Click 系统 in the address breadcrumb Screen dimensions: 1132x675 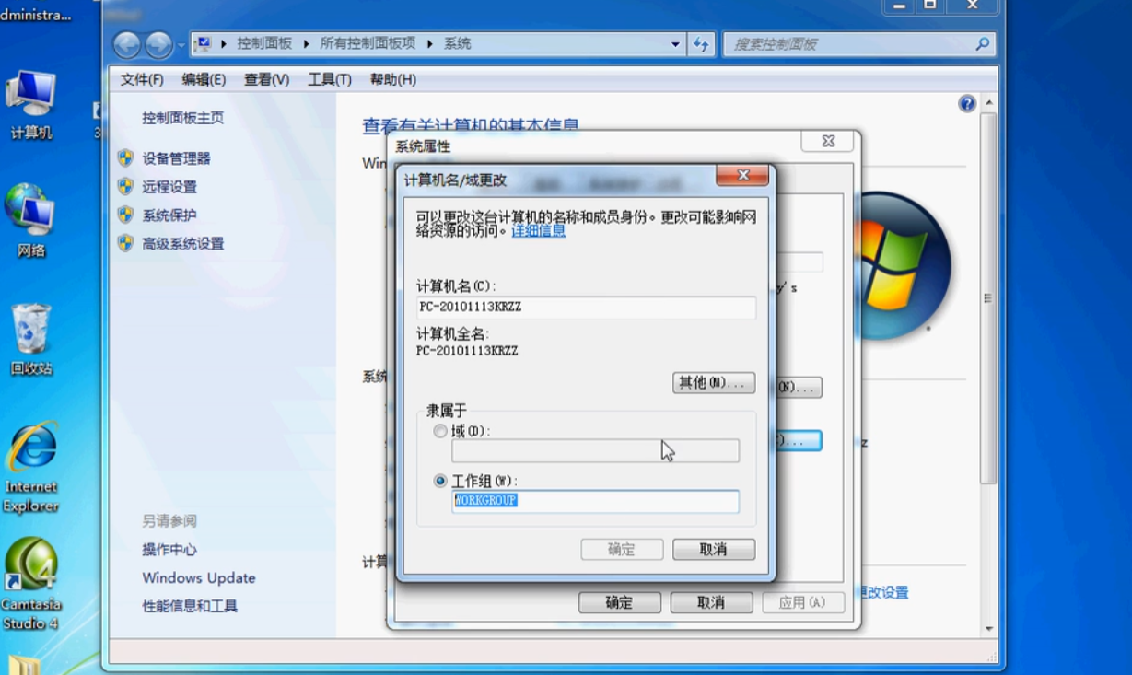[x=458, y=43]
